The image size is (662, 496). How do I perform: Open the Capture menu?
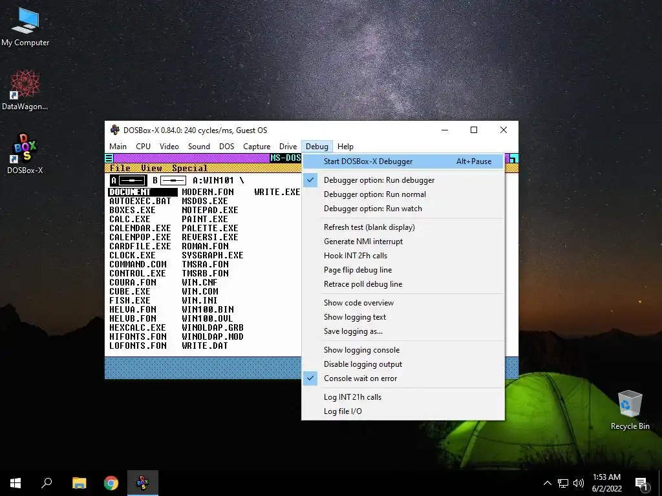(x=257, y=147)
